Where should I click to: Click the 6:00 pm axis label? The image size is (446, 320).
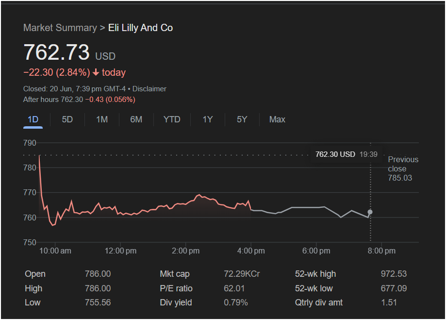coord(316,251)
